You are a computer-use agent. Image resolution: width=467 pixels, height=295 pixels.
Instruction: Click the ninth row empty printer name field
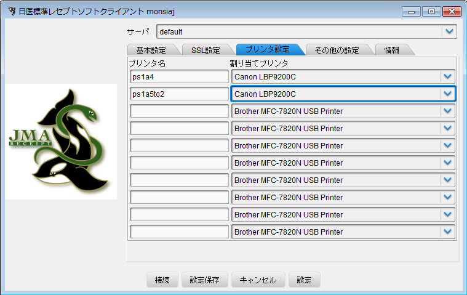coord(179,214)
